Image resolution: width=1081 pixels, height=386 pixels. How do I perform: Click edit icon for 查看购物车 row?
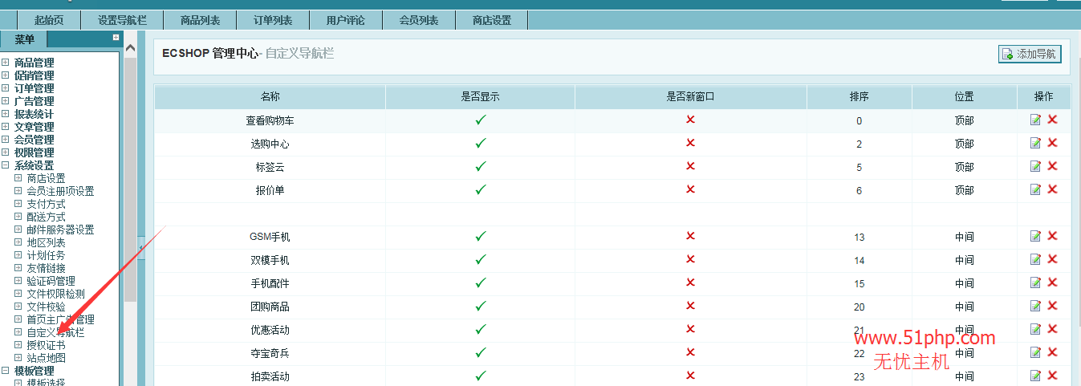pyautogui.click(x=1035, y=120)
